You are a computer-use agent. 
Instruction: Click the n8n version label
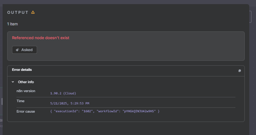pyautogui.click(x=26, y=91)
